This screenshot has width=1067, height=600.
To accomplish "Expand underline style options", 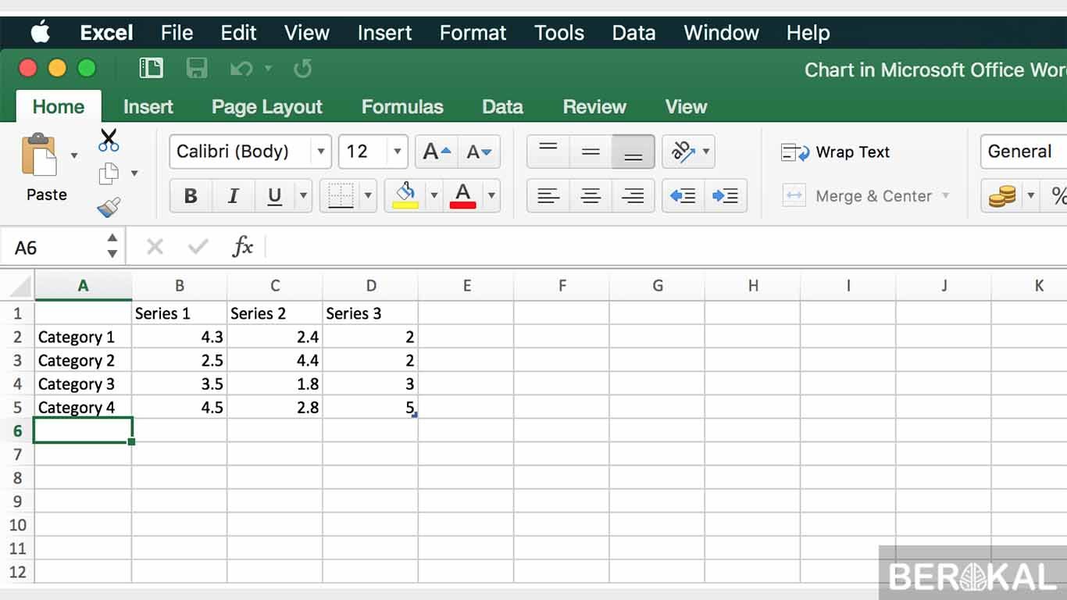I will click(x=304, y=196).
